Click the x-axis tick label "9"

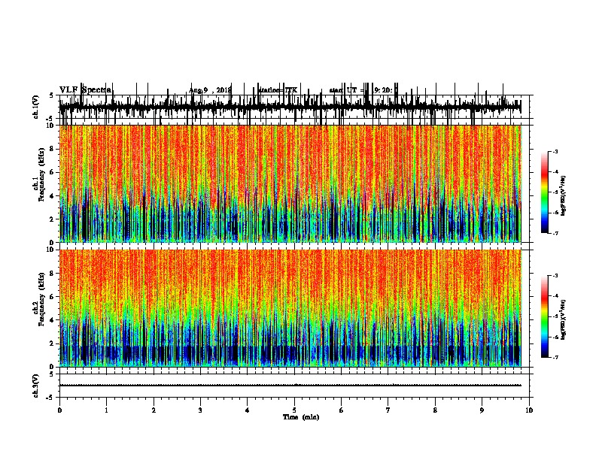pyautogui.click(x=482, y=410)
